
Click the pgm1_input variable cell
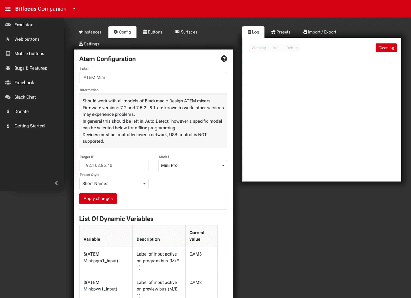point(106,261)
